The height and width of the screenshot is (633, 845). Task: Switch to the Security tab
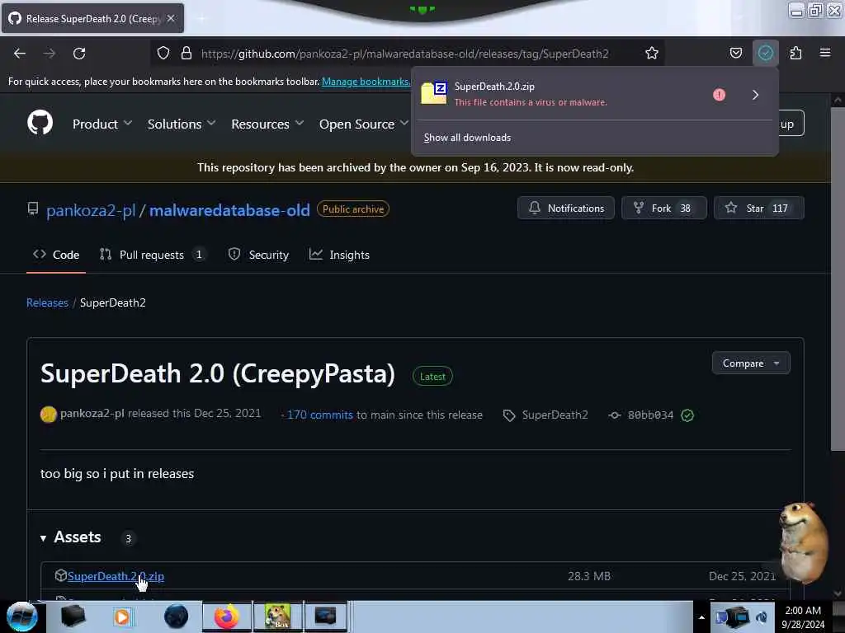coord(258,255)
